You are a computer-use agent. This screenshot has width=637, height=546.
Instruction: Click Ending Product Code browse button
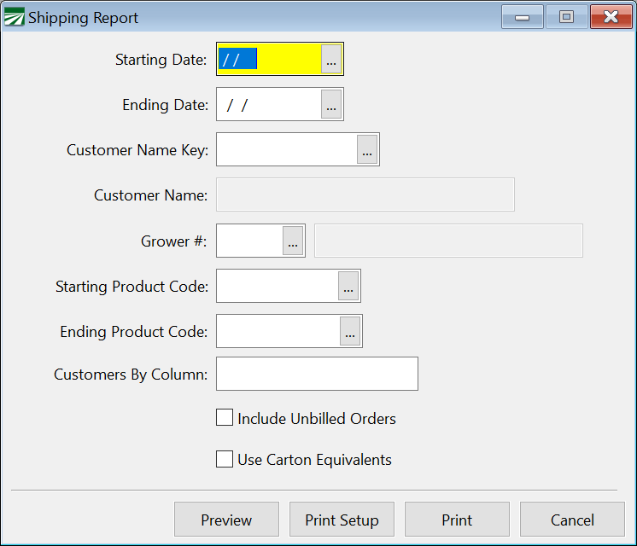click(350, 332)
